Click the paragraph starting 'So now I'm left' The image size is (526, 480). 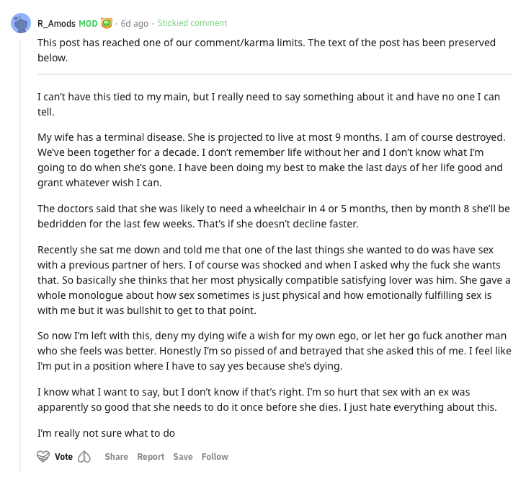[x=275, y=351]
